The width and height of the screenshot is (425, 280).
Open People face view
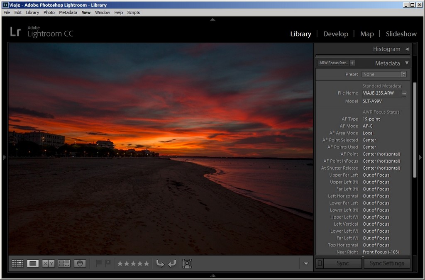80,263
